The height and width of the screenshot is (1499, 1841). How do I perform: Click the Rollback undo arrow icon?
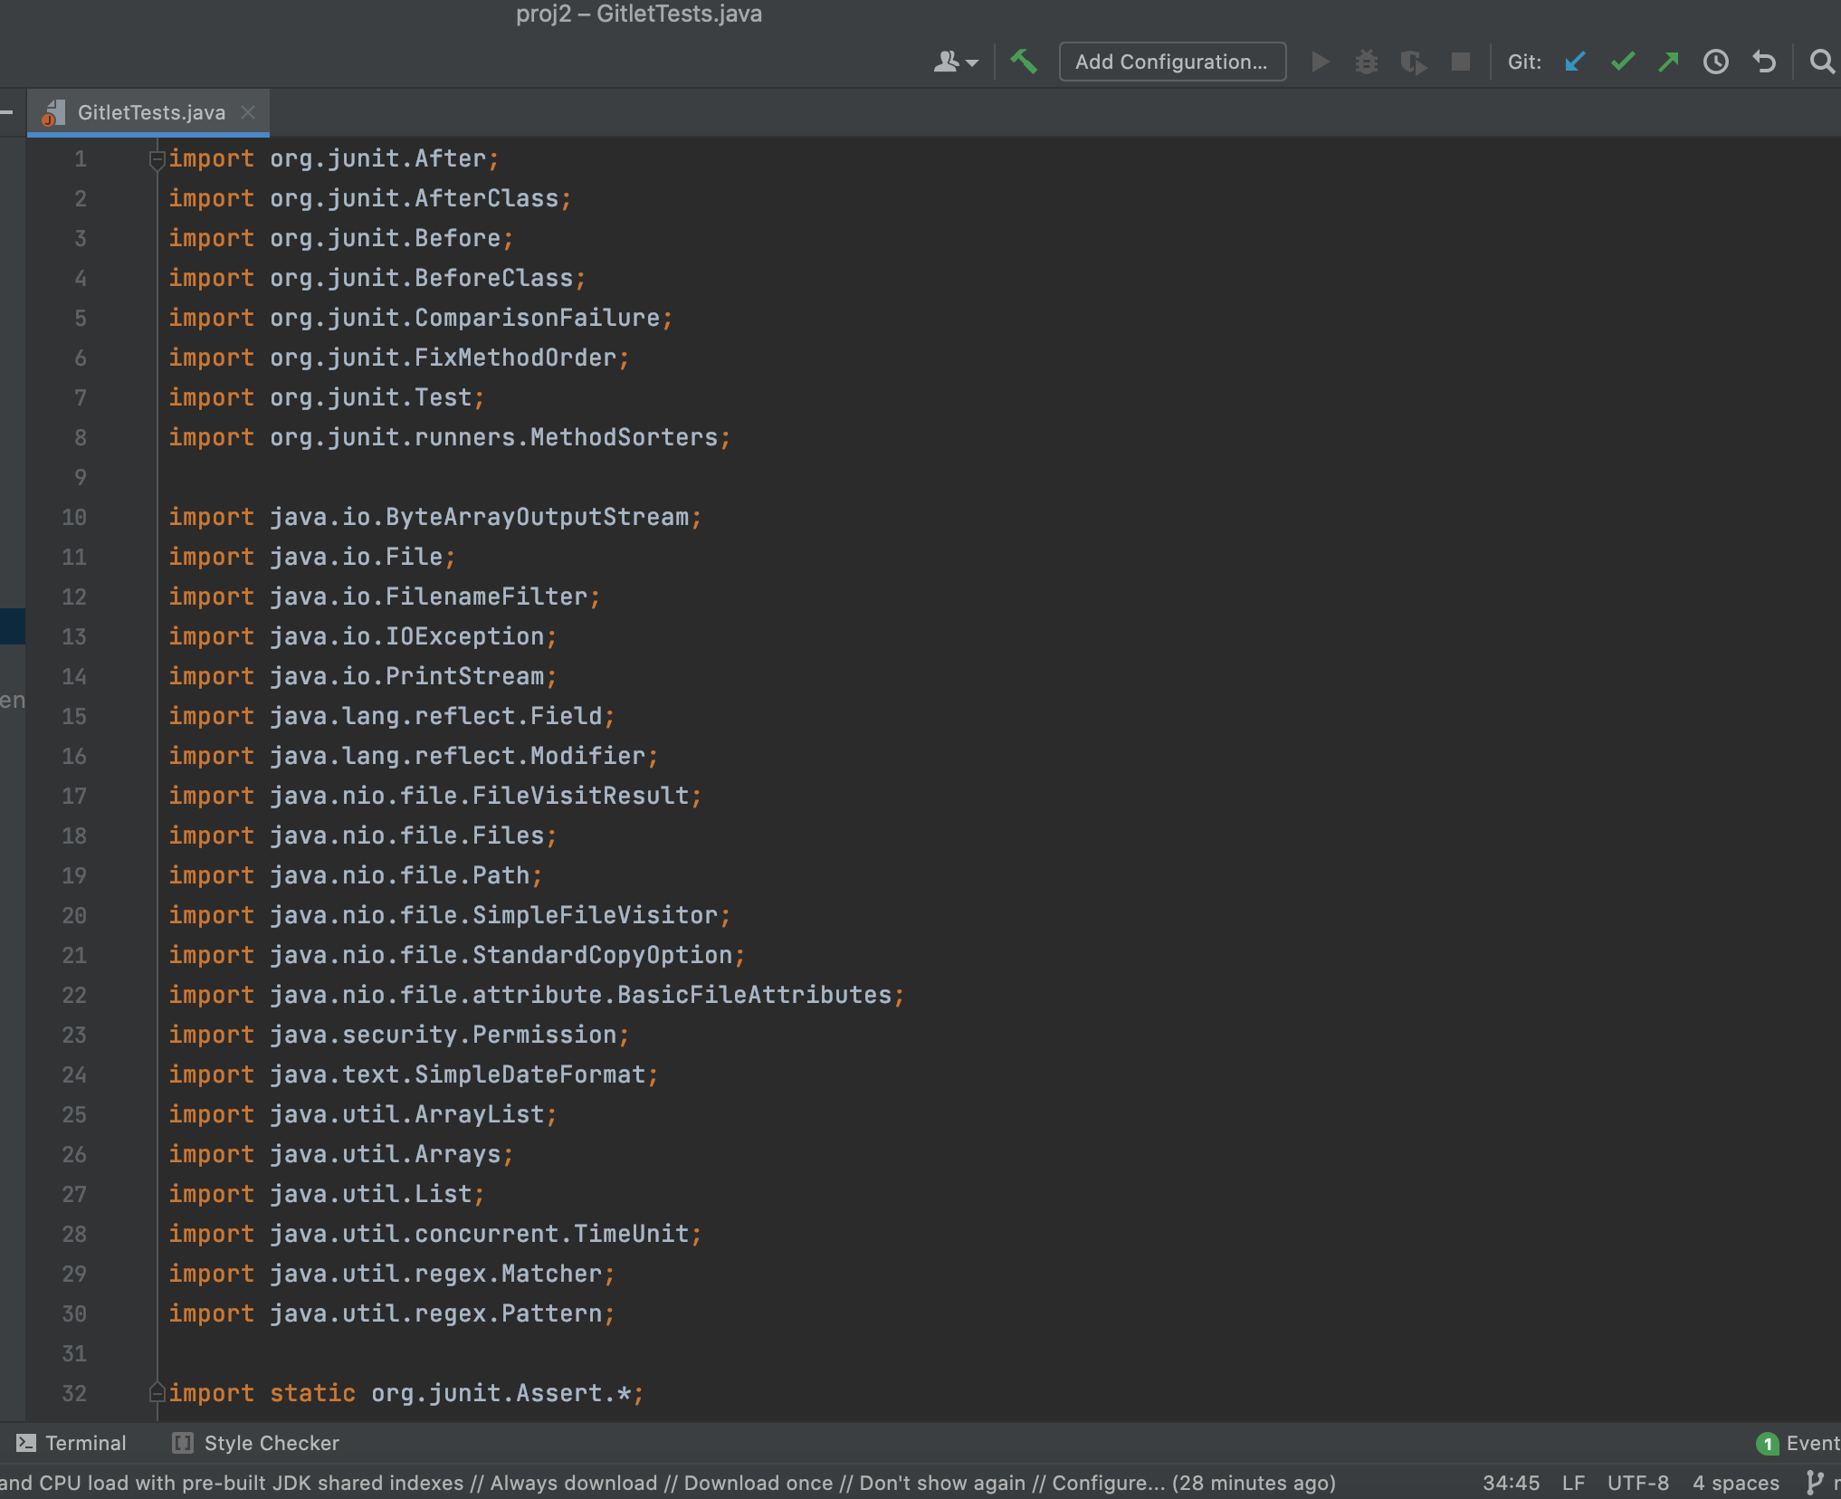[x=1763, y=62]
